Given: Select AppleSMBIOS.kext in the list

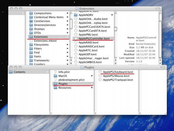Looking at the screenshot, I should (90, 62).
